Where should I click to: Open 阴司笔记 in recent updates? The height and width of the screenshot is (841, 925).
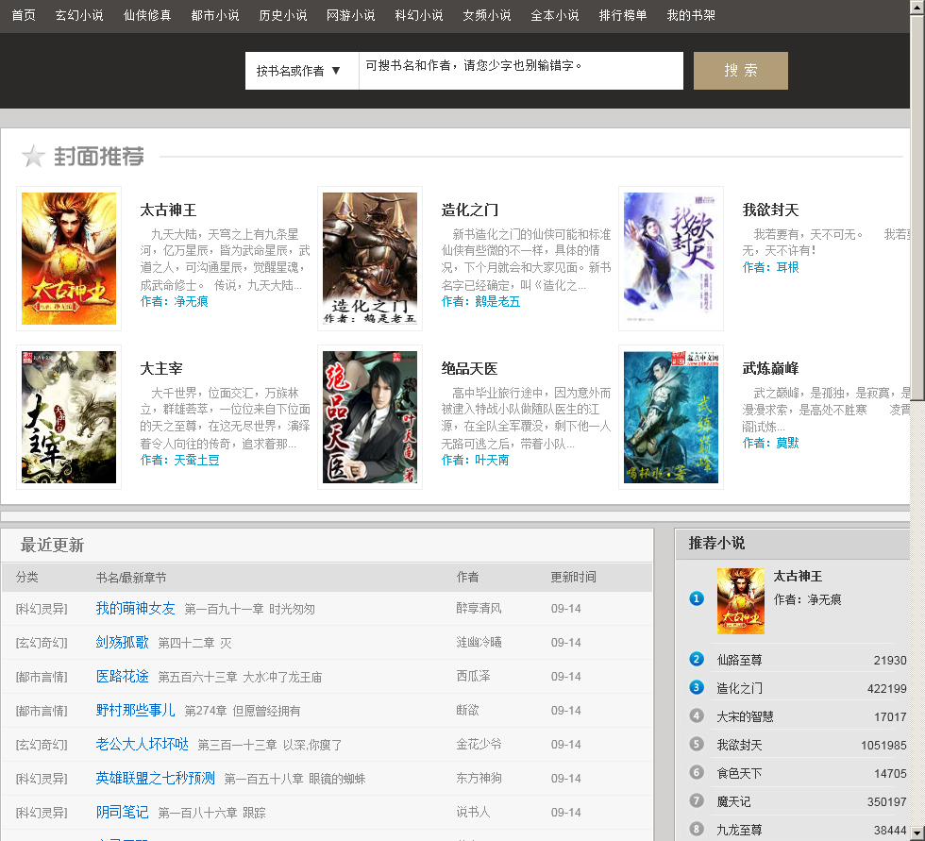pyautogui.click(x=122, y=813)
